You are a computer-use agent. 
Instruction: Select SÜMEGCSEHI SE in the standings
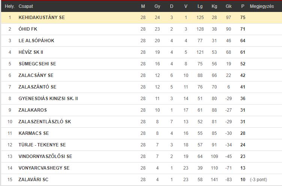[x=37, y=64]
